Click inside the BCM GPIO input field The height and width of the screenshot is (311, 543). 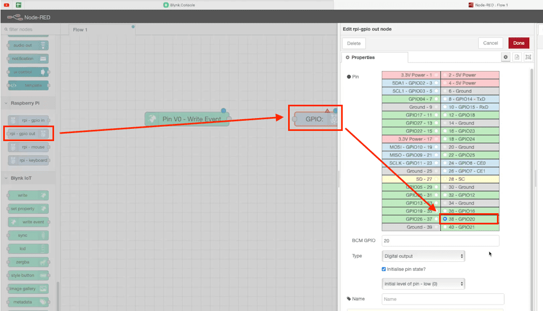[440, 240]
